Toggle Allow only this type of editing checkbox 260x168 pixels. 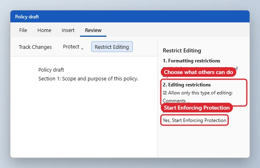click(x=165, y=93)
